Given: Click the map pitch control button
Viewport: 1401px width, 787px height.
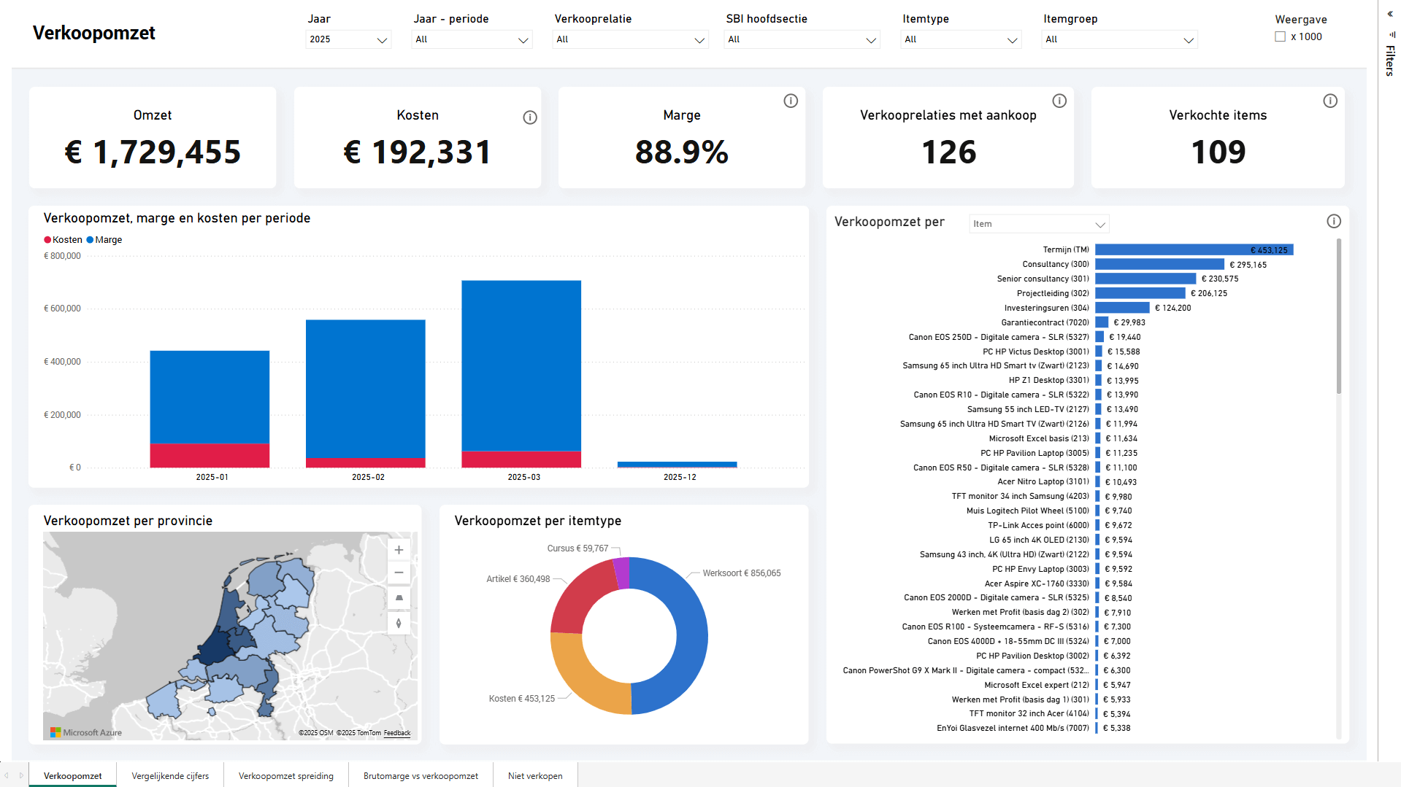Looking at the screenshot, I should click(399, 598).
